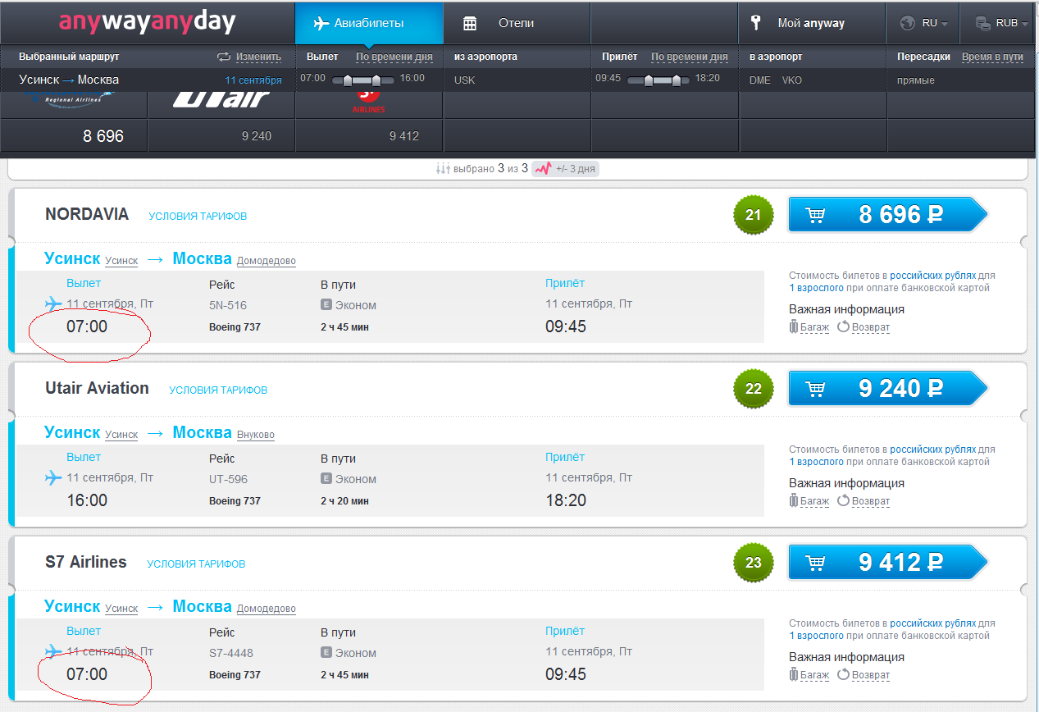Expand the RU language dropdown
The image size is (1039, 712).
tap(923, 23)
